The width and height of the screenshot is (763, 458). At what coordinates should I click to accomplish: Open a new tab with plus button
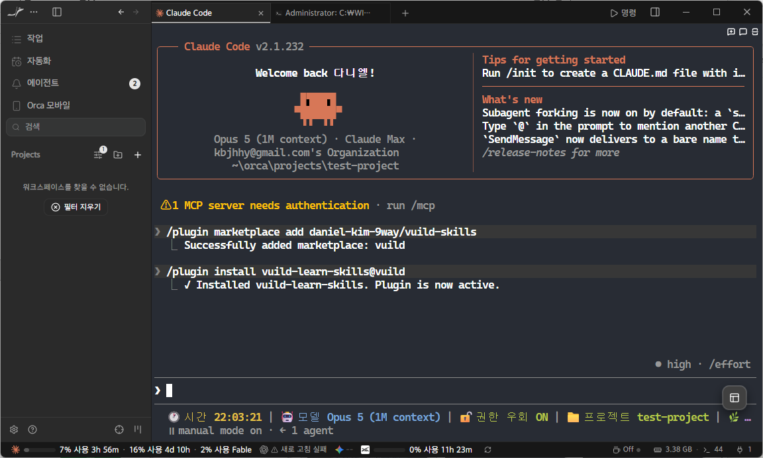[405, 13]
